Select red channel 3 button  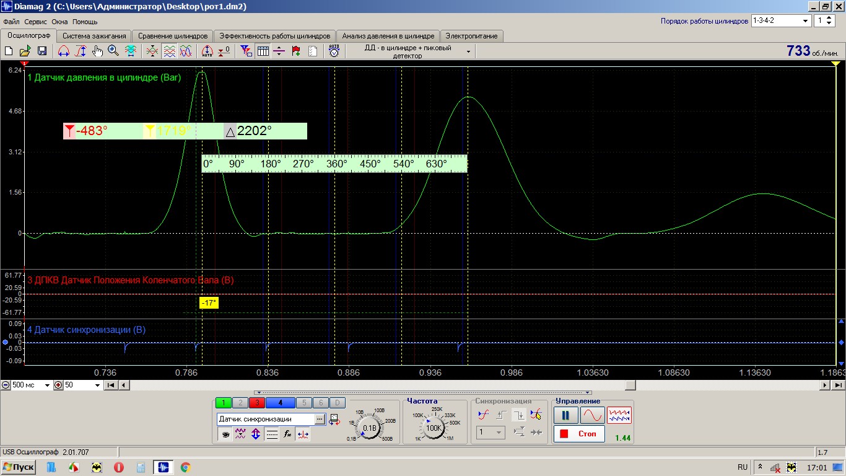257,403
